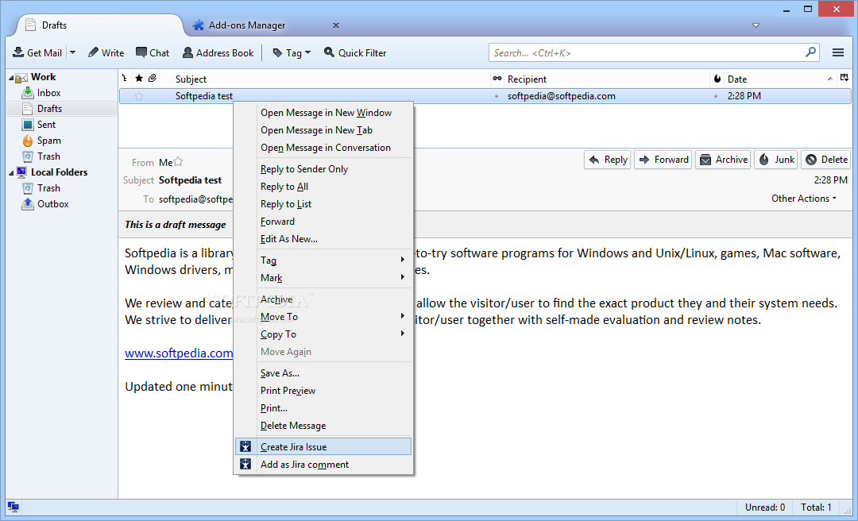The height and width of the screenshot is (521, 858).
Task: Sort by junk status flame column
Action: coord(717,79)
